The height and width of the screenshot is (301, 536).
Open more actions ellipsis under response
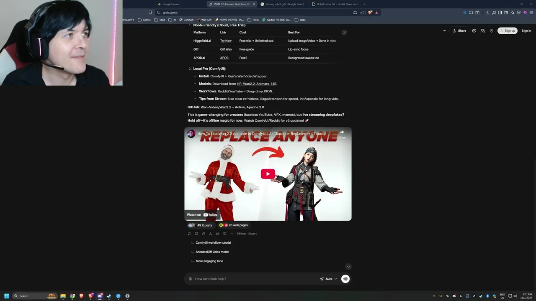(232, 234)
